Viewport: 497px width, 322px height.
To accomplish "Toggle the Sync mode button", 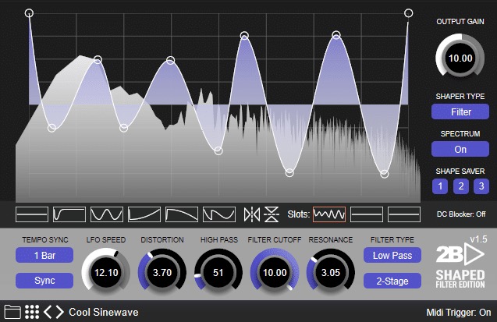I will pos(44,281).
